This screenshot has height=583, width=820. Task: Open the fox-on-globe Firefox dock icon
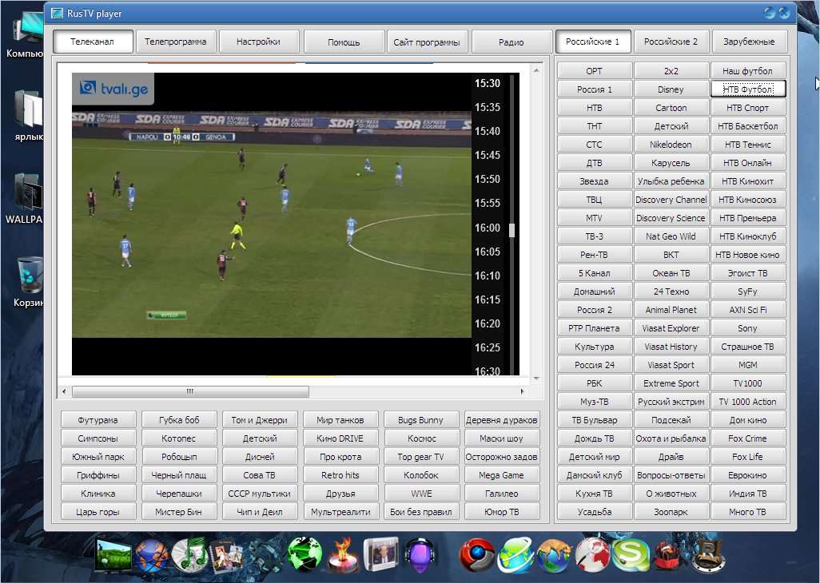coord(555,555)
